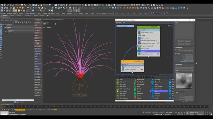Click Built-in wind Strength input field
This screenshot has height=119, width=213.
click(189, 61)
